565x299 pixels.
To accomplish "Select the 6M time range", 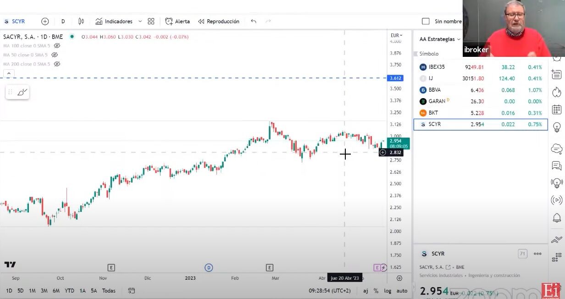I will (56, 291).
